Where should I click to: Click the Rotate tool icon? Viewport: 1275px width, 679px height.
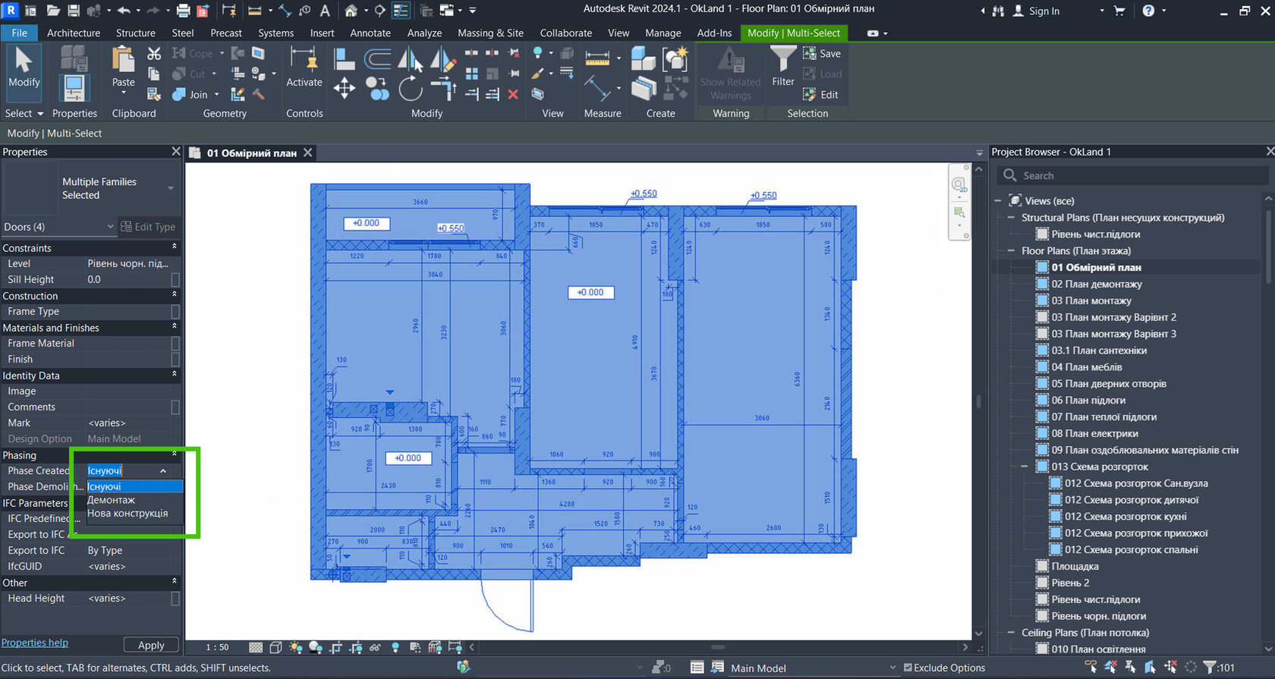coord(411,89)
